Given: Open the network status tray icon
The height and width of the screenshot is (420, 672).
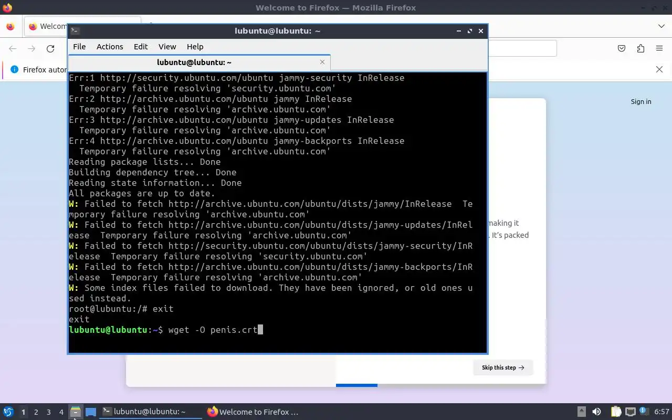Looking at the screenshot, I should [630, 412].
